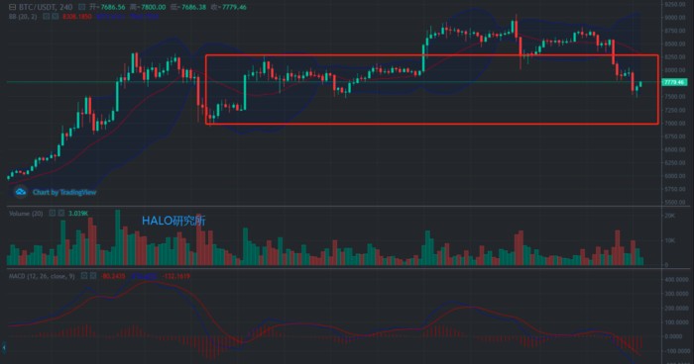
Task: Open the BTC/USDT, 240 symbol title
Action: click(46, 7)
